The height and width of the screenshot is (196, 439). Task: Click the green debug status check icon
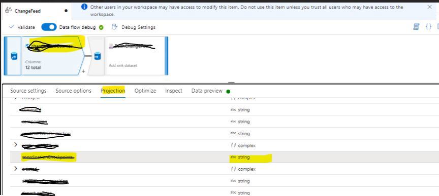pyautogui.click(x=101, y=27)
